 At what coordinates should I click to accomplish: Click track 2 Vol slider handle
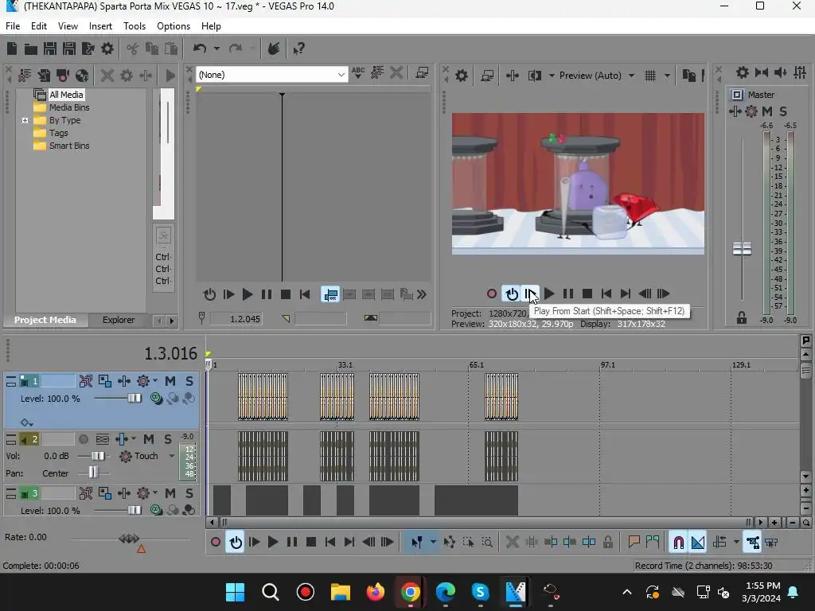pyautogui.click(x=98, y=456)
